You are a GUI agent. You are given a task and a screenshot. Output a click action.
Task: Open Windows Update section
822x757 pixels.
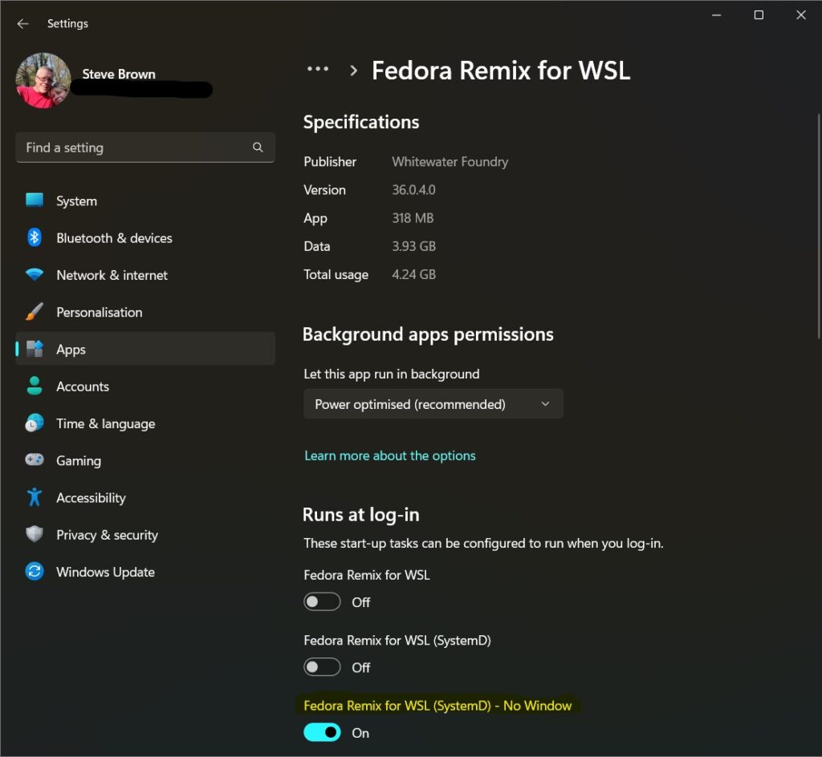coord(104,572)
